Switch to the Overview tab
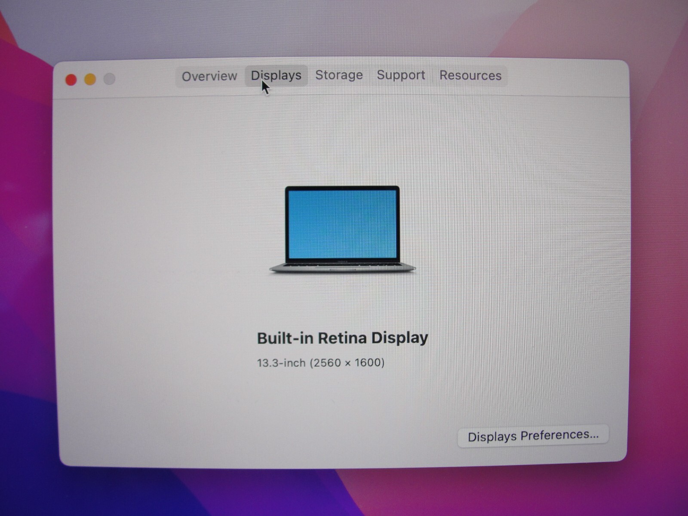688x516 pixels. [x=209, y=77]
